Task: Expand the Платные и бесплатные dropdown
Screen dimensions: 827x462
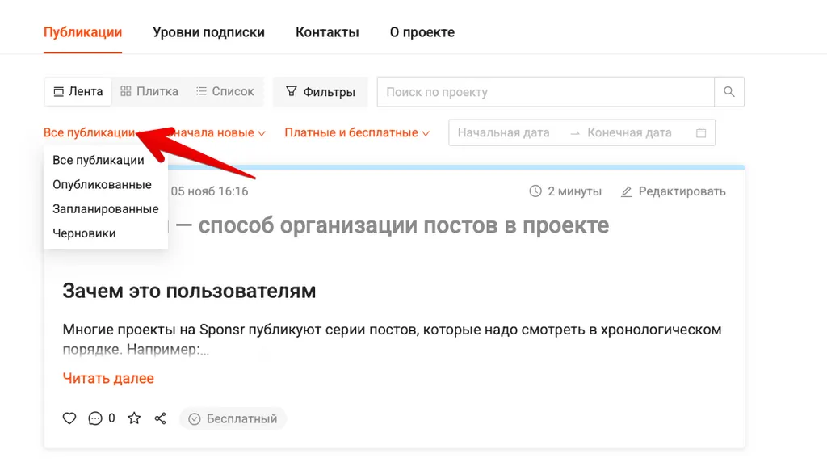Action: [356, 133]
